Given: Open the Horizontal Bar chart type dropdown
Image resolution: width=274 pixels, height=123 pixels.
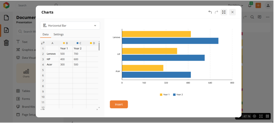Looking at the screenshot, I should click(x=70, y=26).
